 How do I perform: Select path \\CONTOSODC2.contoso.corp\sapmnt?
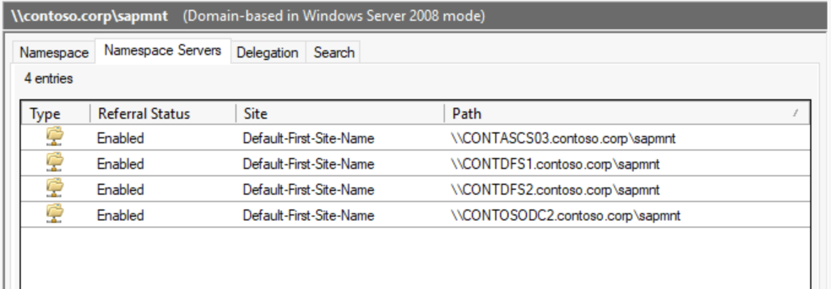click(565, 216)
